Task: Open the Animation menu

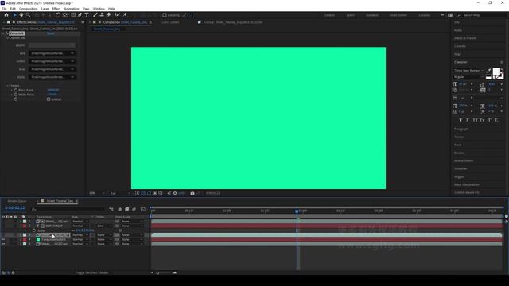Action: point(72,9)
